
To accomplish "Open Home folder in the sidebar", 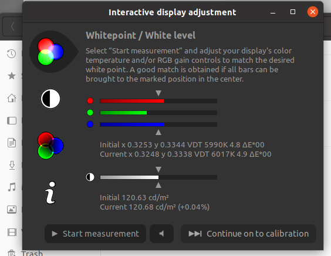I will tap(12, 98).
